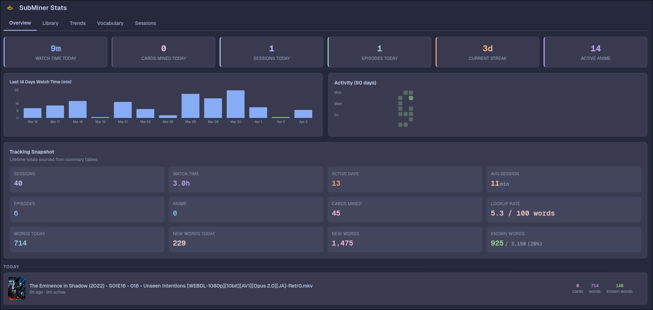This screenshot has height=310, width=653.
Task: Switch to the Library tab
Action: pos(50,23)
